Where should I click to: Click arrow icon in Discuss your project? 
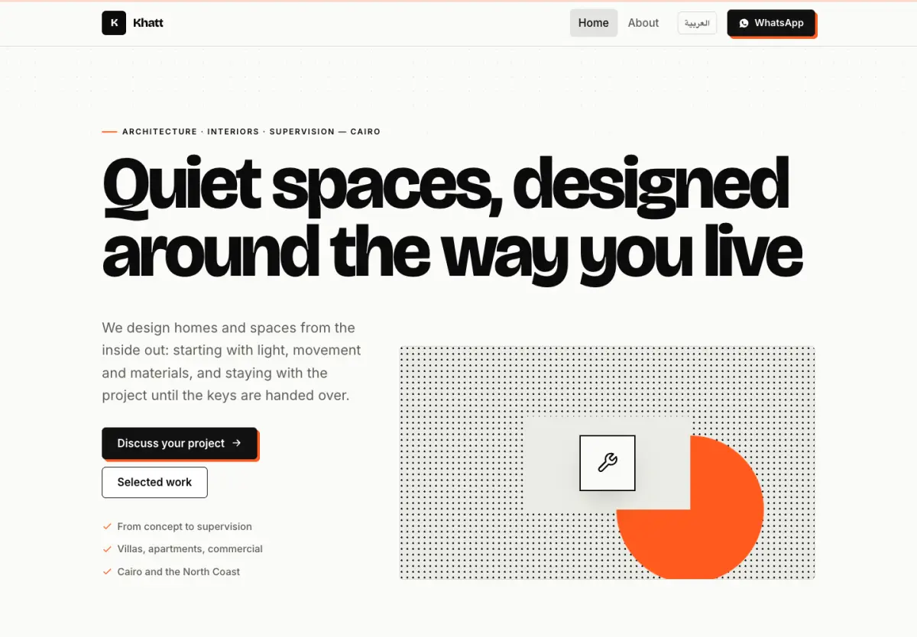point(236,443)
